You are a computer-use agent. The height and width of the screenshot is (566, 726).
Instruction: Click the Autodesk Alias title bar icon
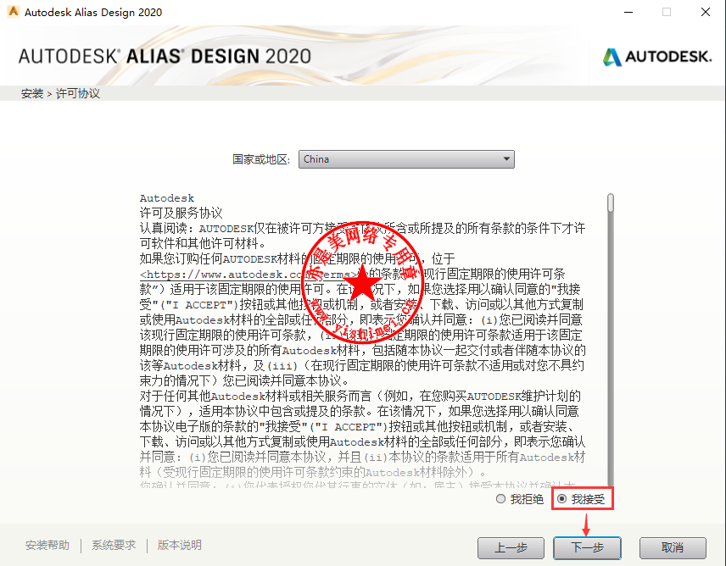click(14, 12)
